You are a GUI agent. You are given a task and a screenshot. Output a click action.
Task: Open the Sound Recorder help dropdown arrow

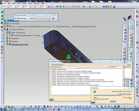tap(55, 18)
